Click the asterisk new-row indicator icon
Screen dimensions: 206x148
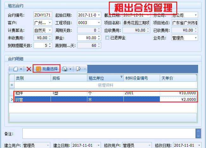pyautogui.click(x=12, y=85)
